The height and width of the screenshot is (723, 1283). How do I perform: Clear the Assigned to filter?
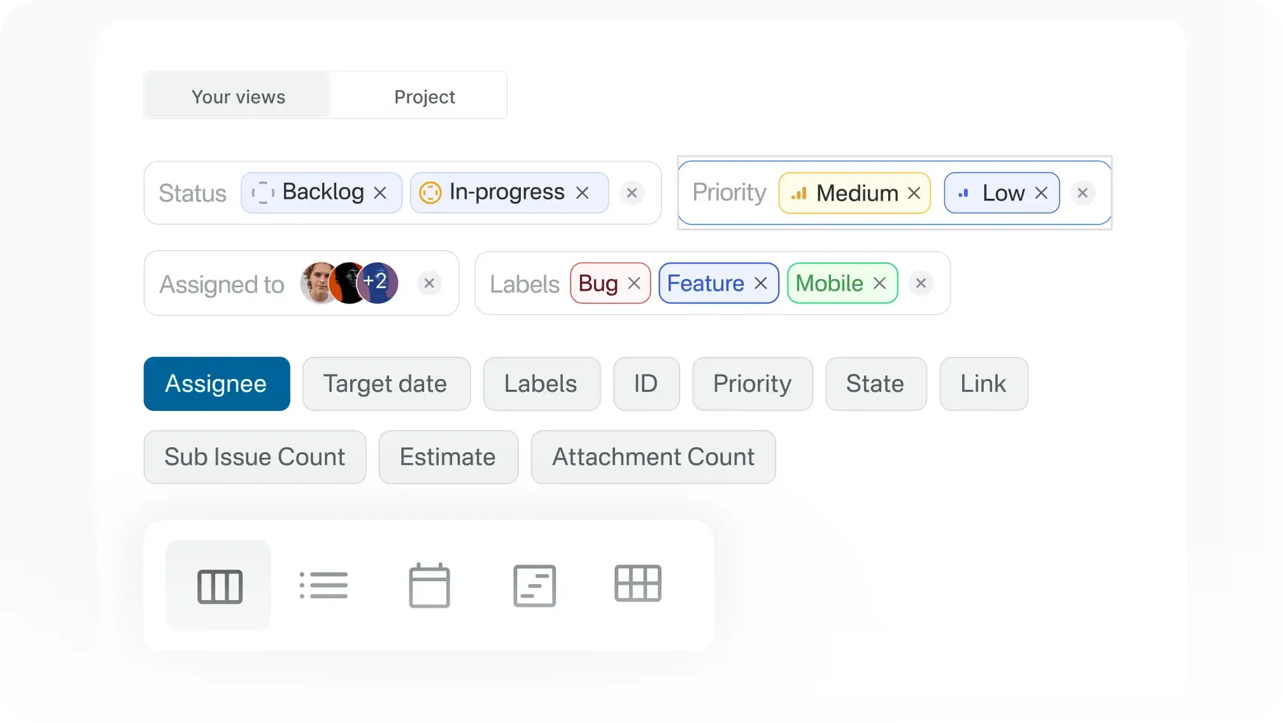click(x=429, y=283)
